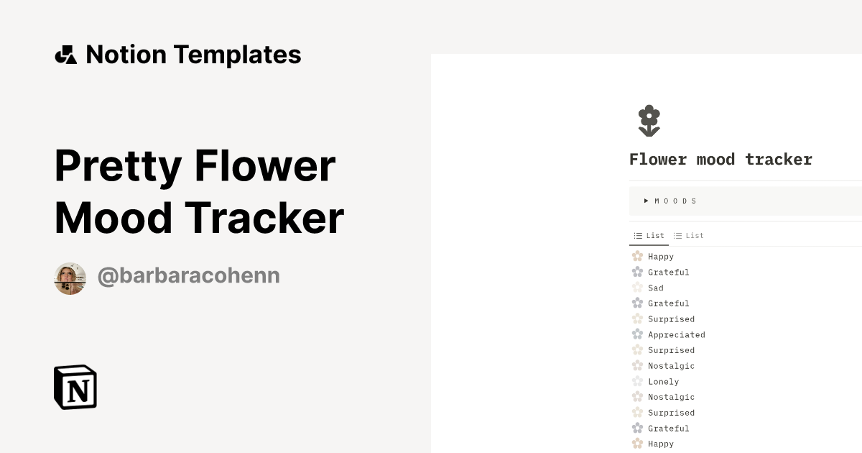Click the flower icon beside Appreciated
The image size is (862, 453).
coord(637,334)
